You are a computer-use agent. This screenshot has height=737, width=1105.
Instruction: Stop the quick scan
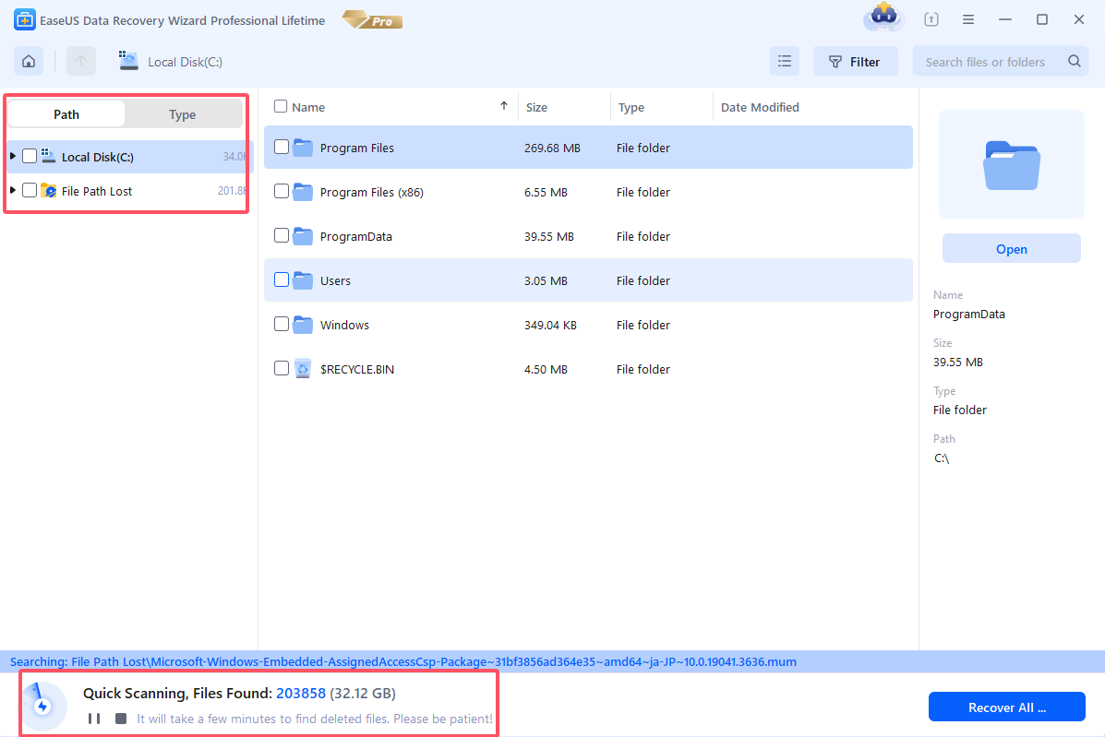coord(121,719)
